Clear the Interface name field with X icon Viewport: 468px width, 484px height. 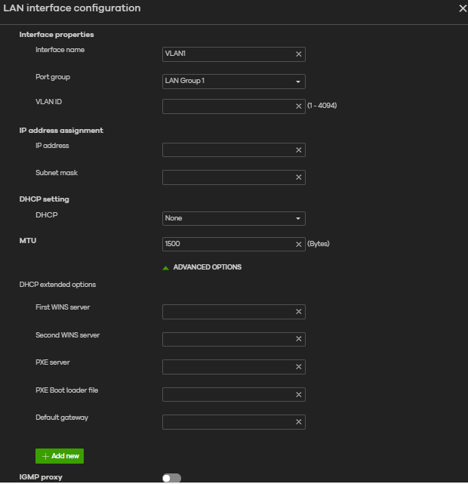298,54
